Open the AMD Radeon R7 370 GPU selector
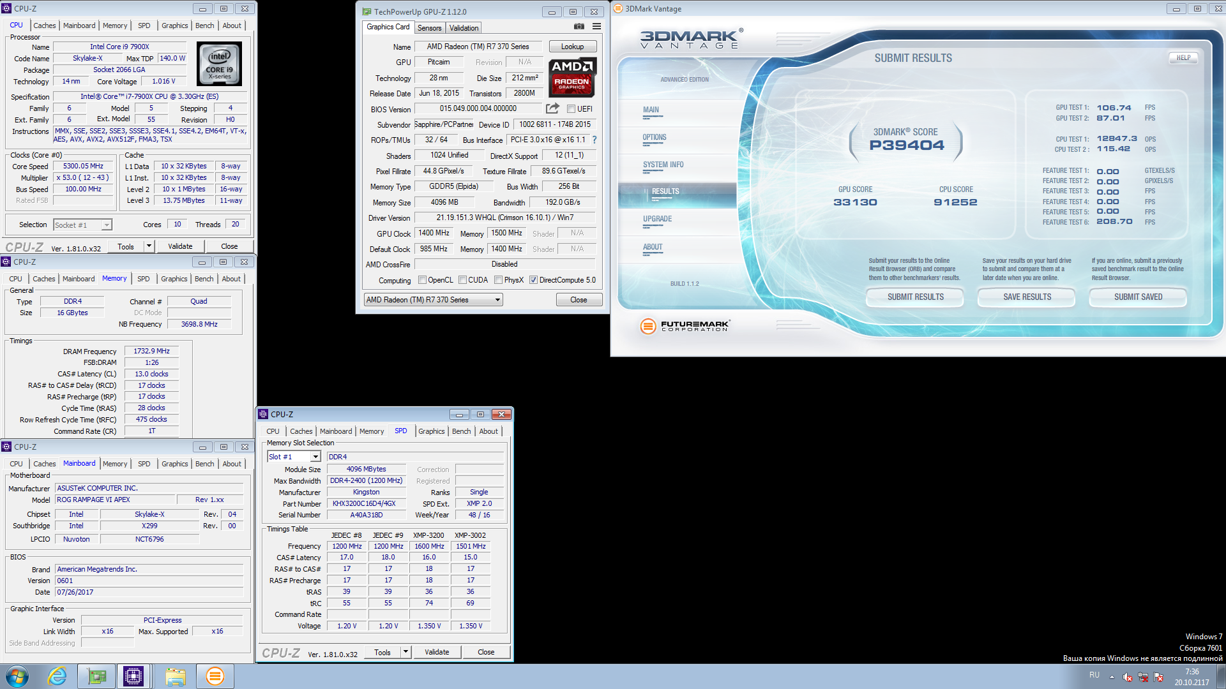This screenshot has height=689, width=1226. [x=434, y=300]
